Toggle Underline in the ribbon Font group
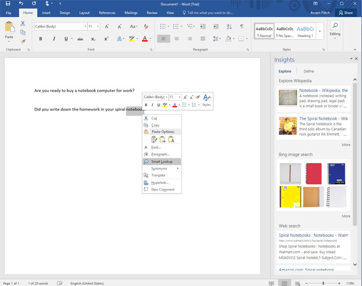 65,39
